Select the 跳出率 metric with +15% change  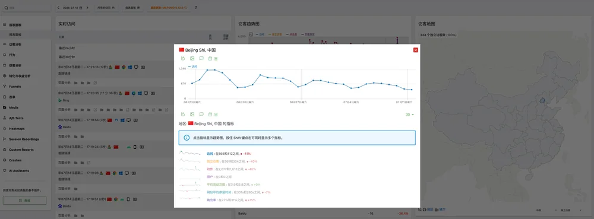pyautogui.click(x=231, y=199)
